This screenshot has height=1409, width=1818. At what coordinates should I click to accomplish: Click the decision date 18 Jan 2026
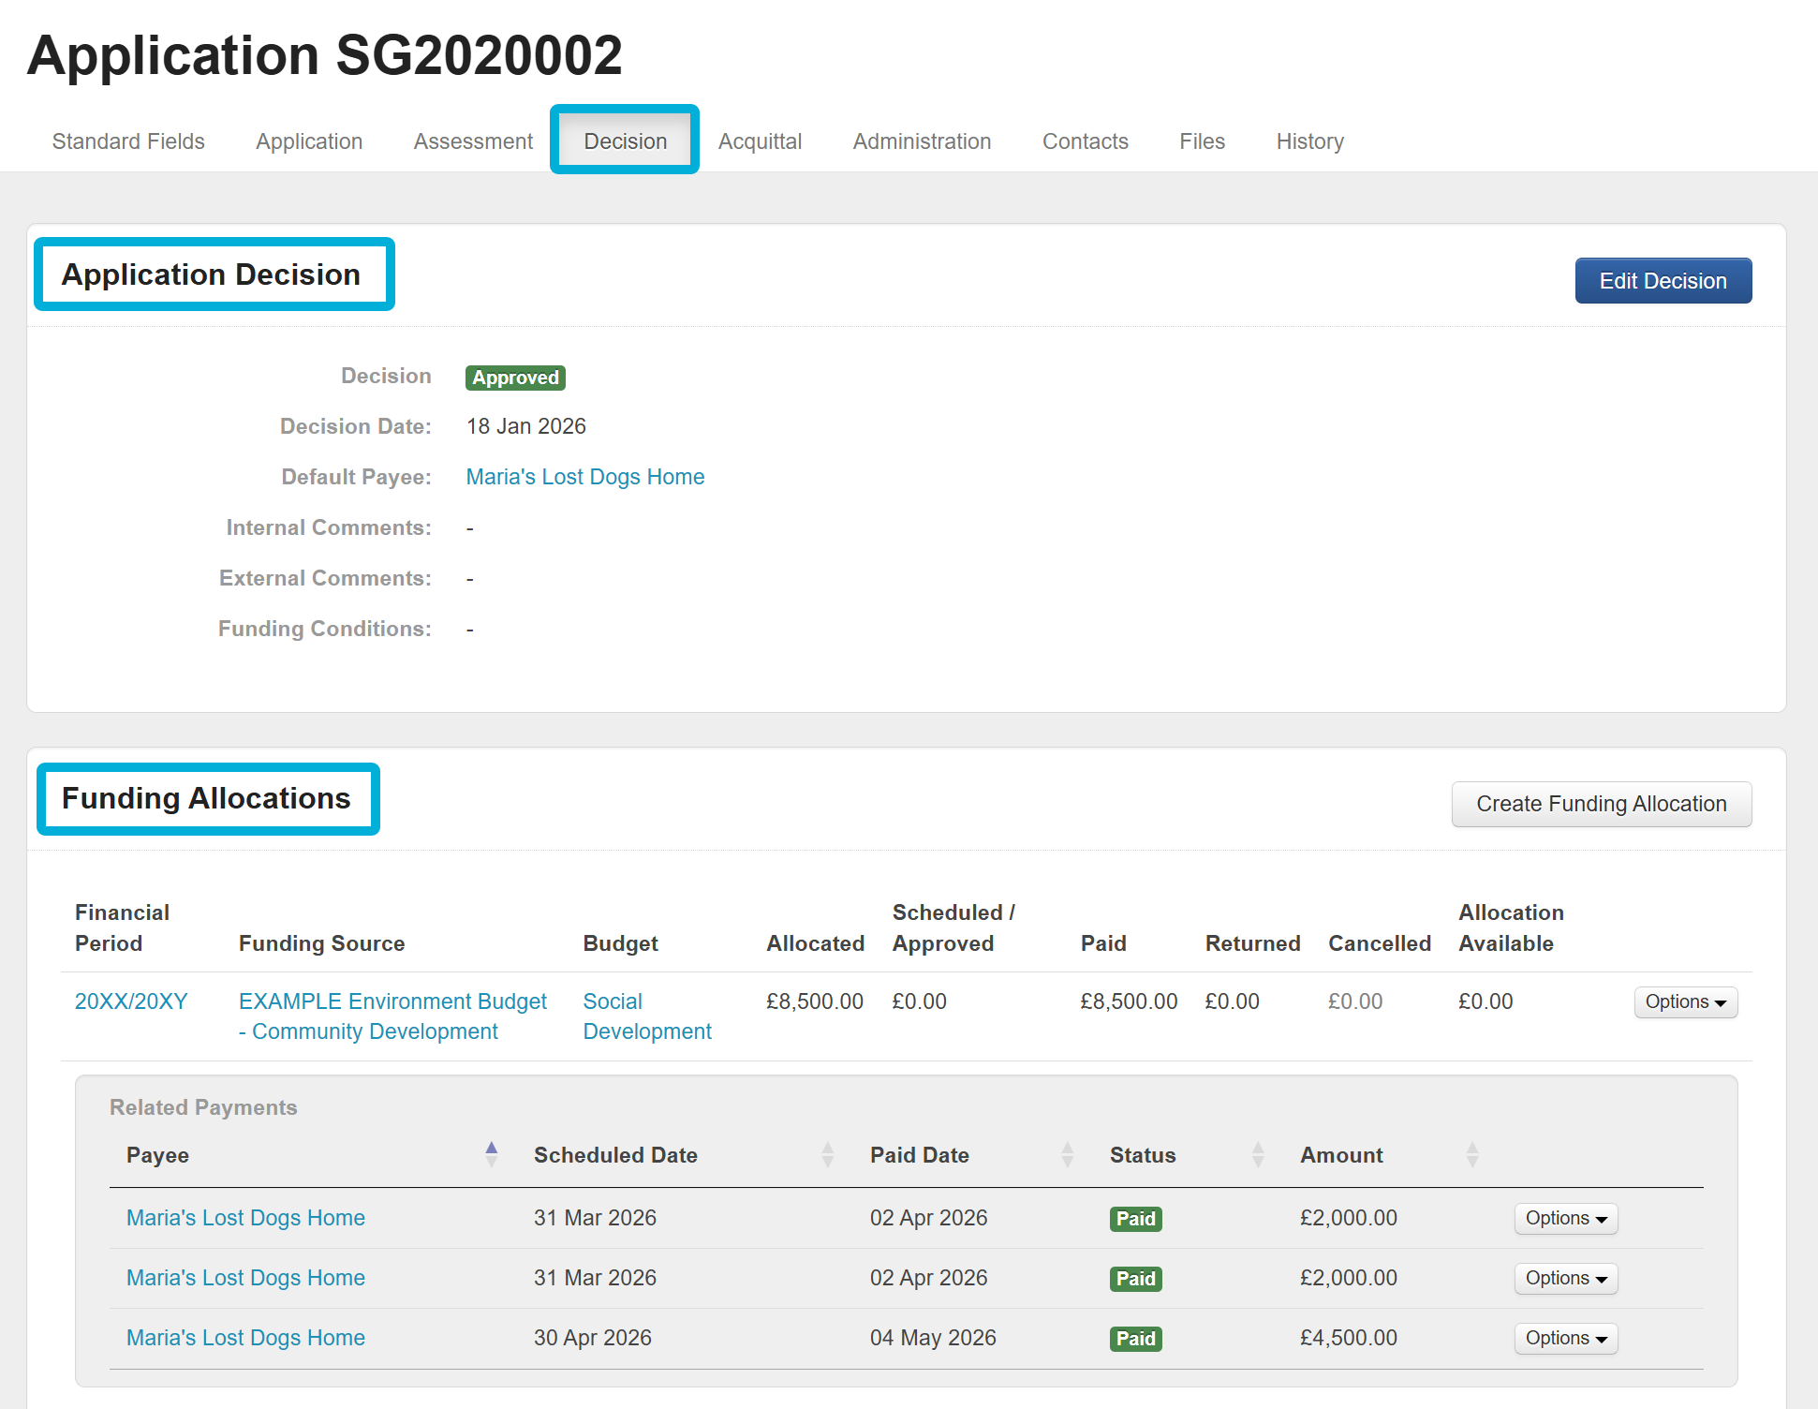[526, 426]
